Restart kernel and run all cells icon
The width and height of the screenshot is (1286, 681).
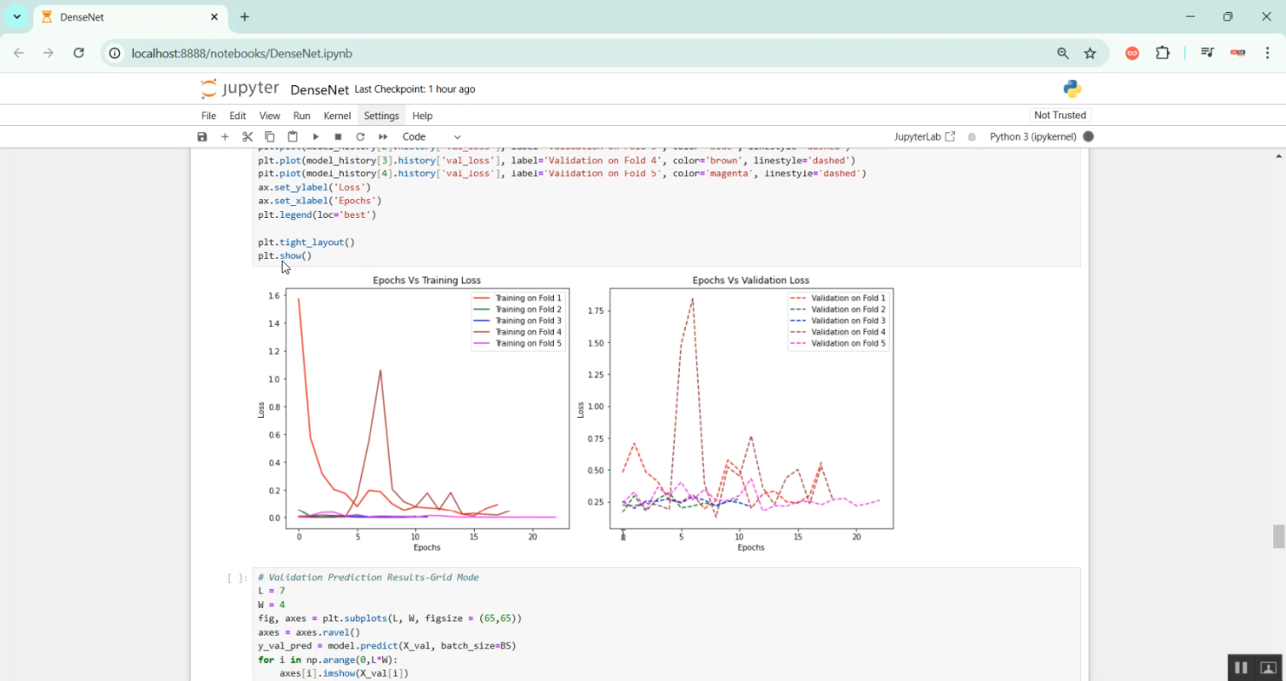pos(383,137)
